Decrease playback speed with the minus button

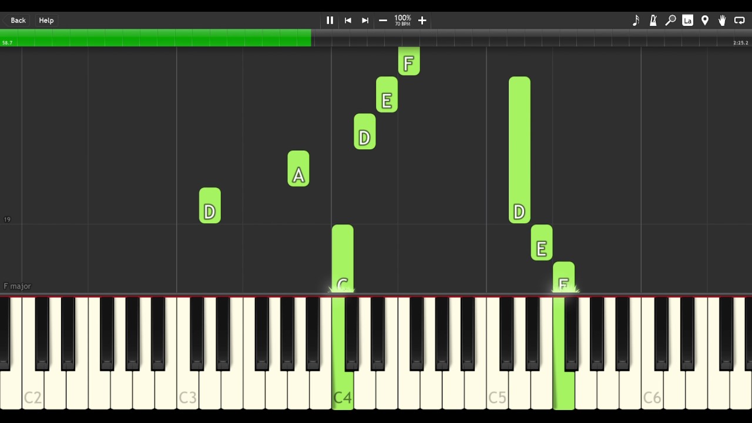pos(383,21)
